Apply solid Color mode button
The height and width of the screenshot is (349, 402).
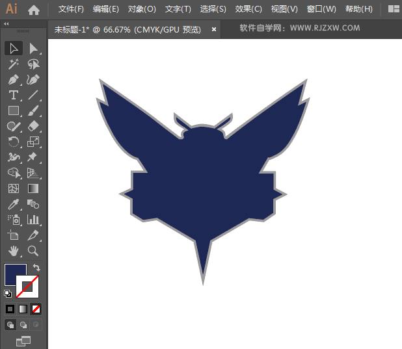click(x=10, y=309)
